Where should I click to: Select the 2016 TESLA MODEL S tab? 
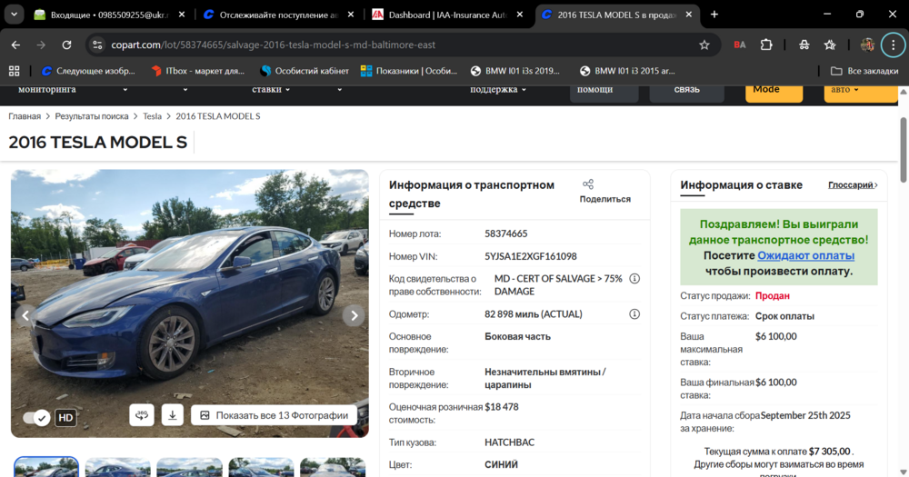pyautogui.click(x=617, y=15)
